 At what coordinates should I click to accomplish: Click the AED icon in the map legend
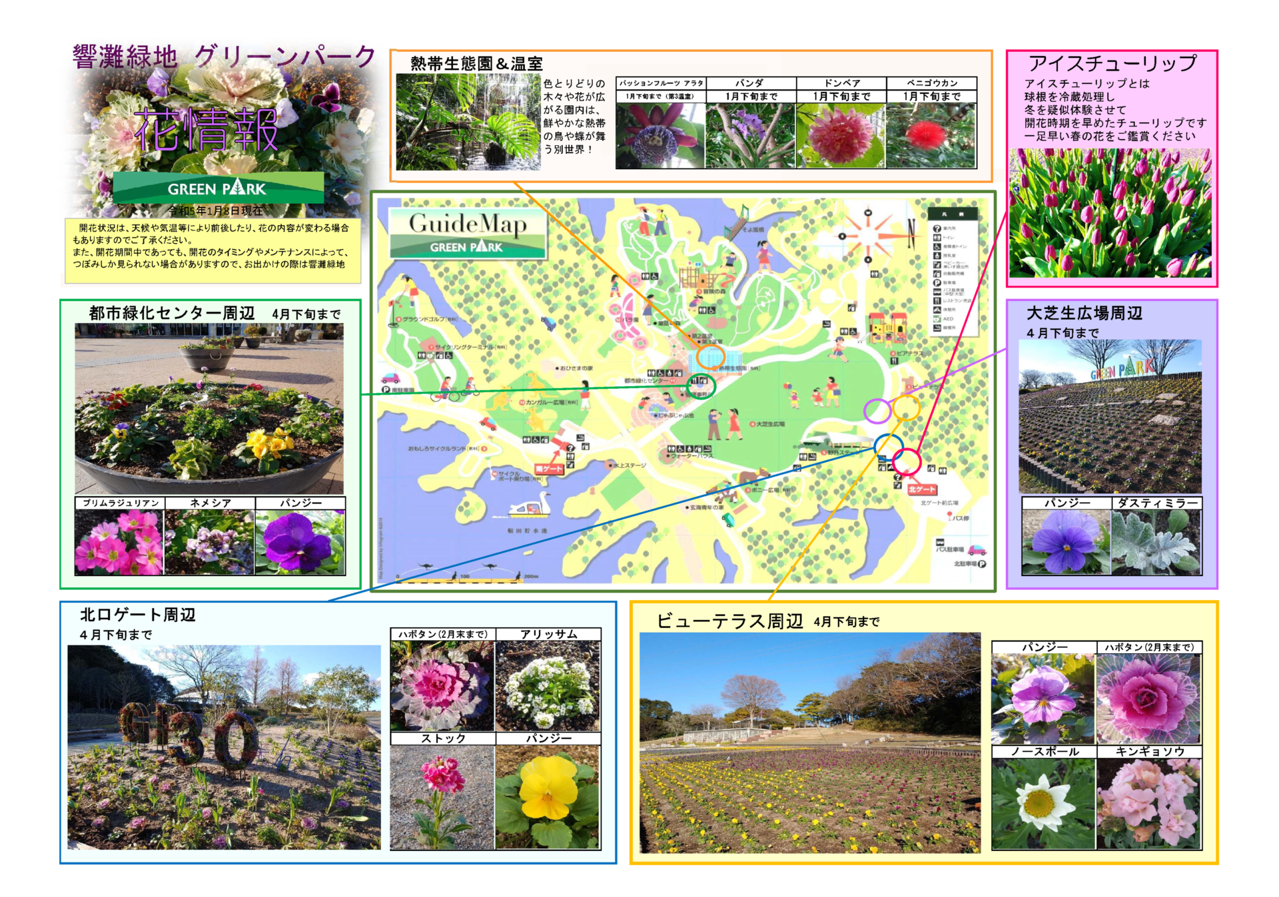pos(937,319)
